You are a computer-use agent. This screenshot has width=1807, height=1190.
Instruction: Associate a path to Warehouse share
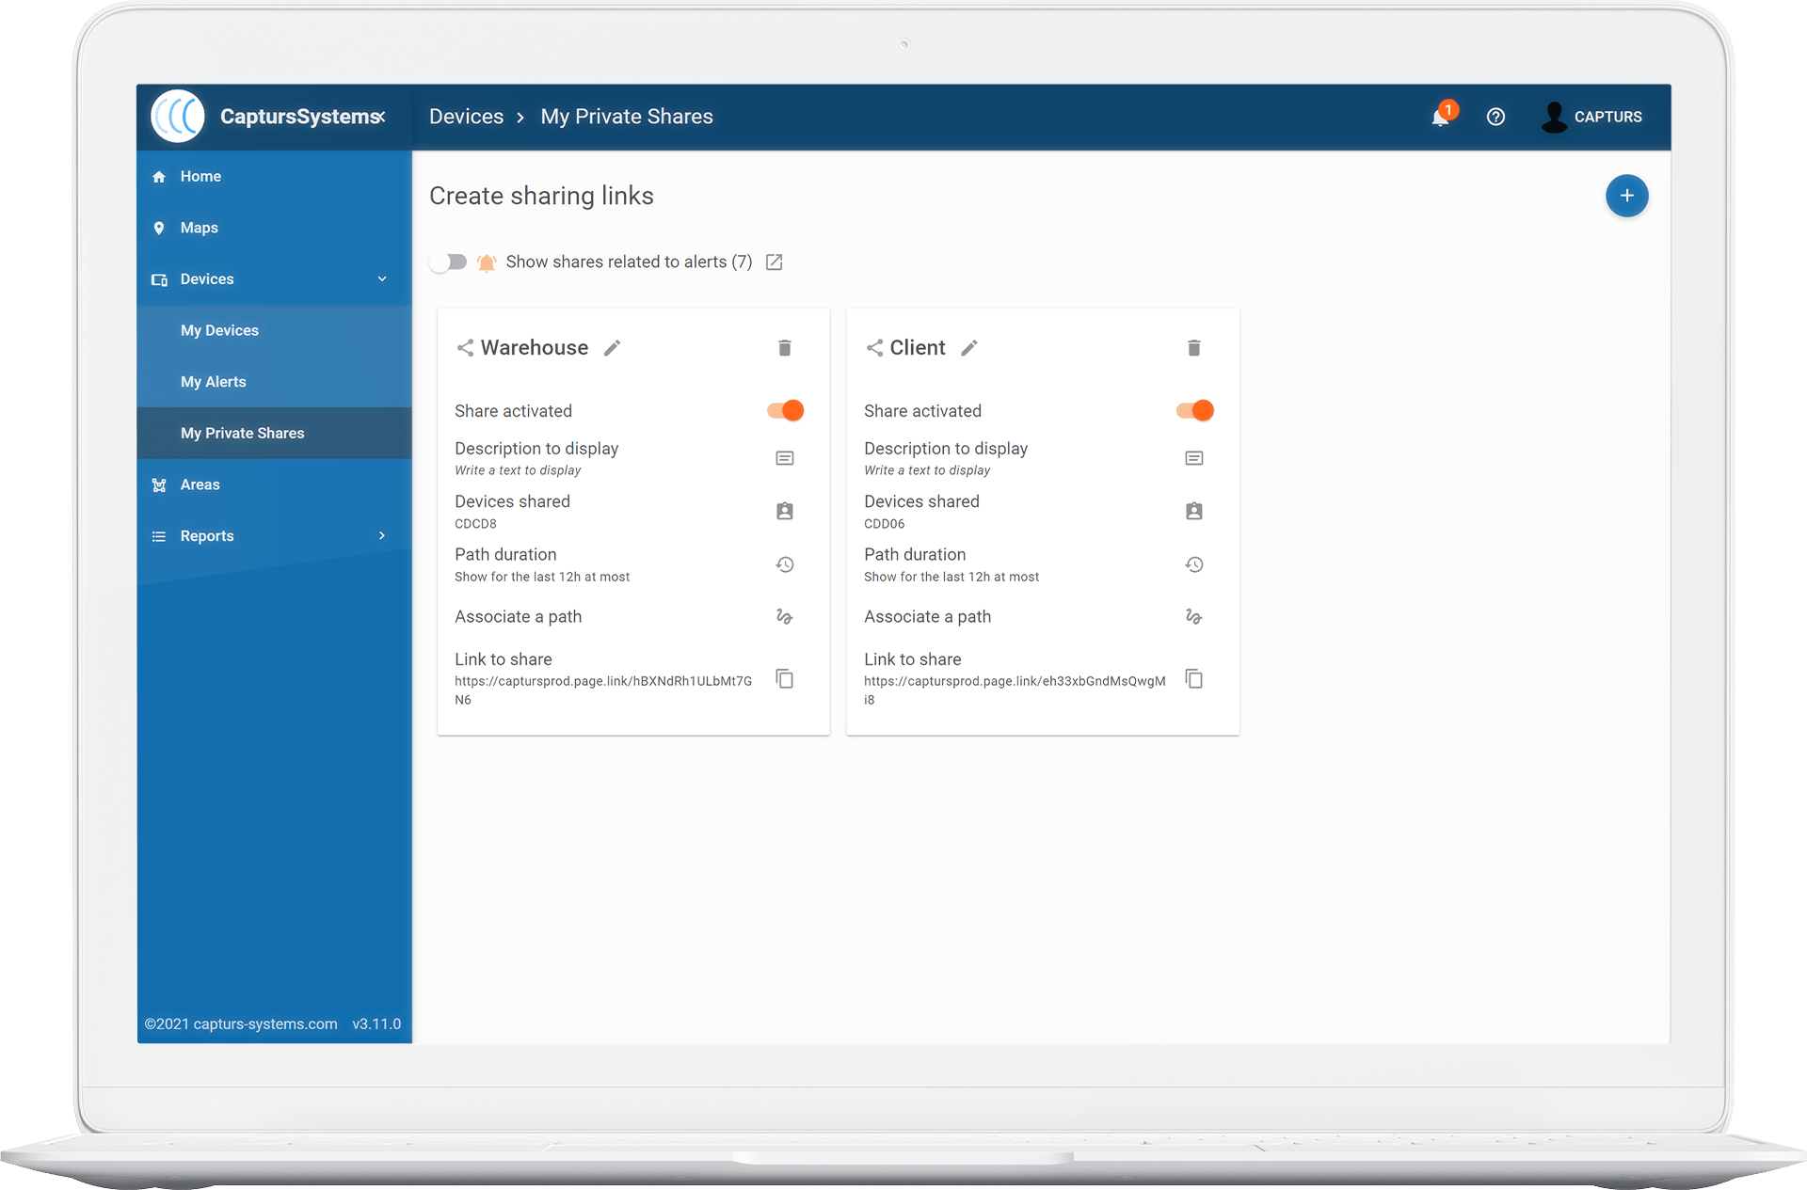point(785,617)
